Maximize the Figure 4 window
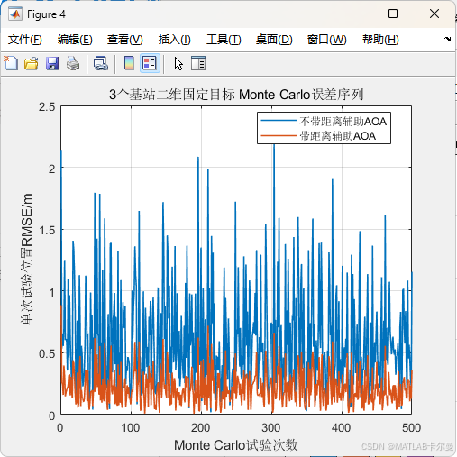This screenshot has height=457, width=457. (x=393, y=14)
